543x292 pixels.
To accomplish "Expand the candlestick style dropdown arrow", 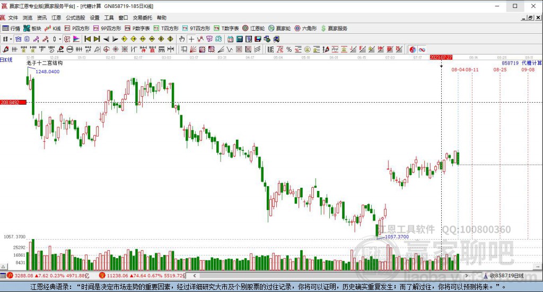I will pyautogui.click(x=59, y=39).
